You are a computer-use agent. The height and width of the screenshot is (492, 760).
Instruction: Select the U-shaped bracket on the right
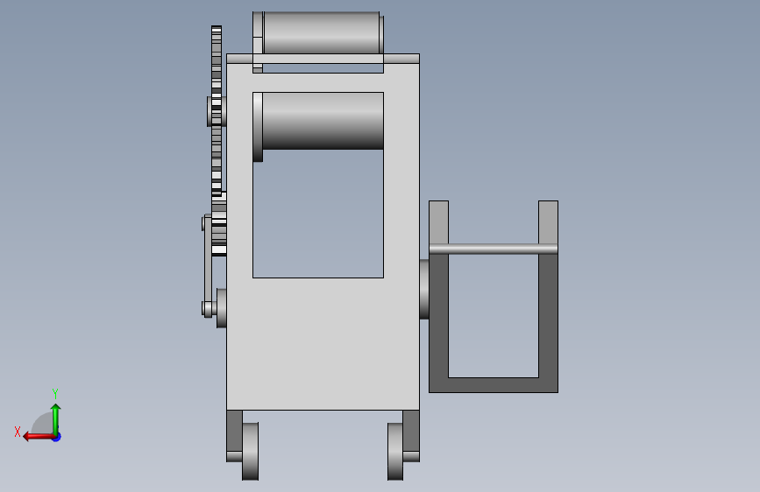tap(494, 384)
